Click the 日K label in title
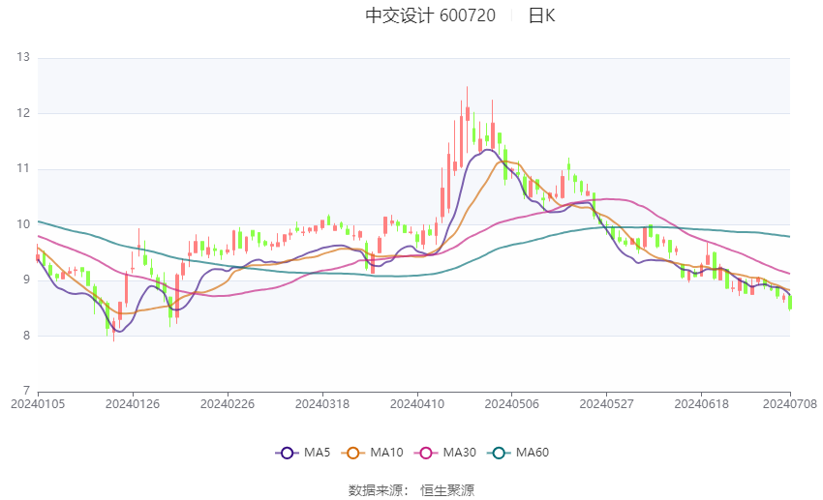 (x=541, y=15)
